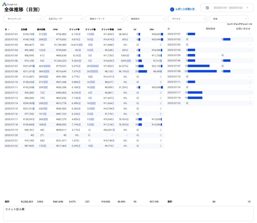Click the dropdown arrow on 検索語句 filter
The width and height of the screenshot is (257, 223).
pyautogui.click(x=164, y=19)
